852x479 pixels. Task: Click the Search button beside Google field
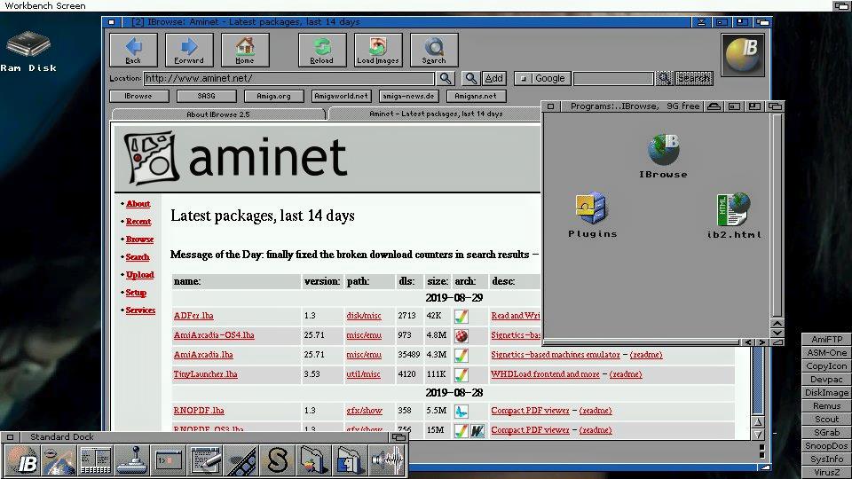coord(694,79)
